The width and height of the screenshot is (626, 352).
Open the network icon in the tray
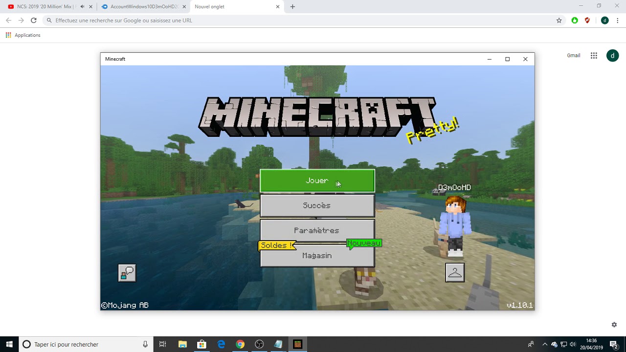point(563,344)
